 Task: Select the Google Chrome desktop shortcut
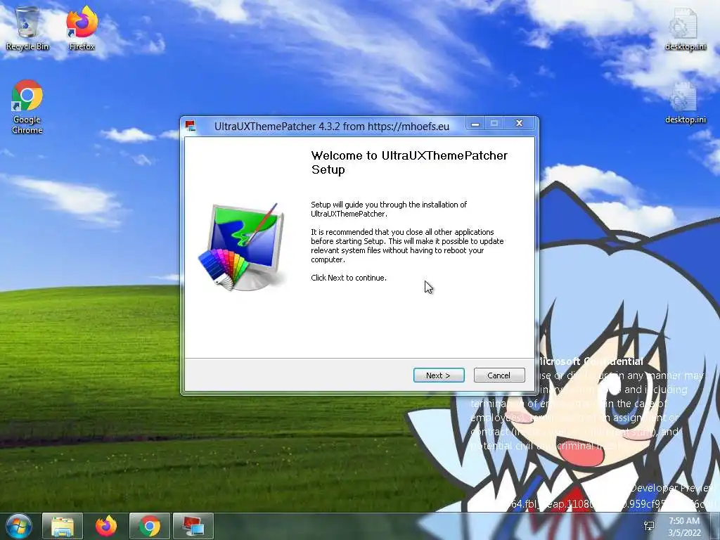[27, 107]
